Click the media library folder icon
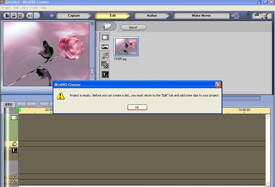 (x=107, y=27)
